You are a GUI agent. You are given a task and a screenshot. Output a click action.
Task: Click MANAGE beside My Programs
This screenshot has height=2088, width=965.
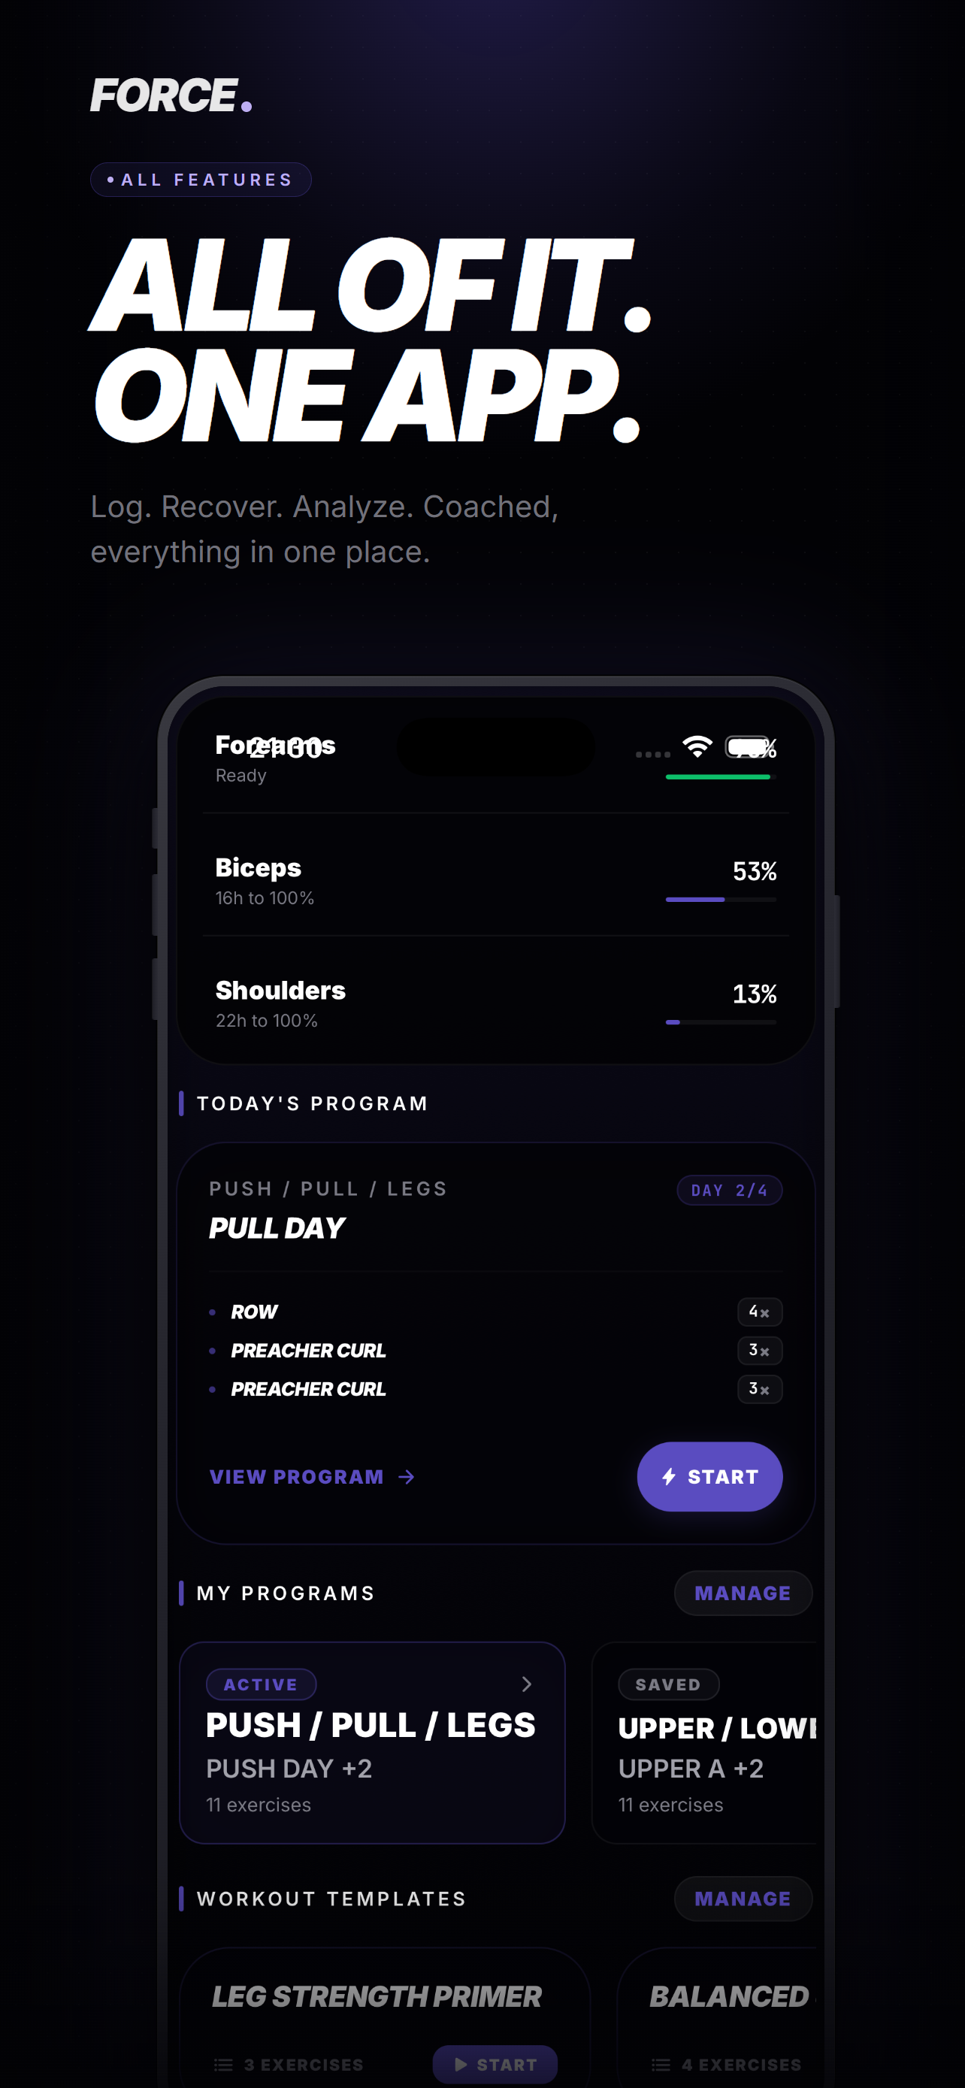click(x=743, y=1593)
